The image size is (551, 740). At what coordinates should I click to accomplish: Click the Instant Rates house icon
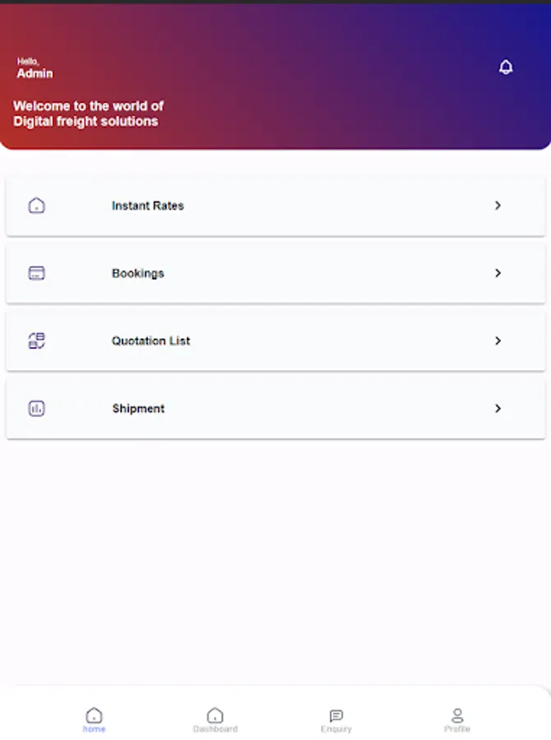(36, 206)
